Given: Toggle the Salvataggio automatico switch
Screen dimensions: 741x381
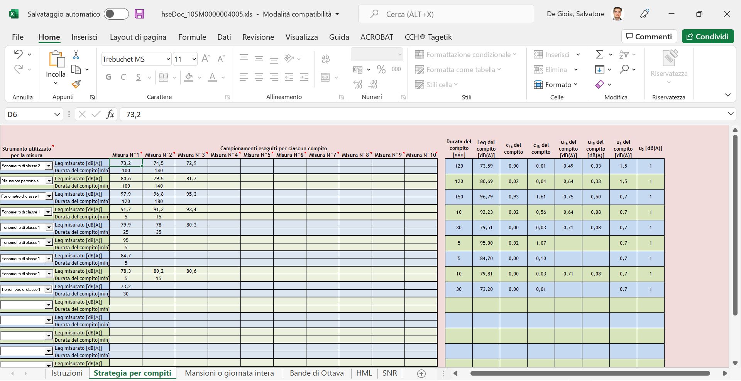Looking at the screenshot, I should tap(116, 14).
